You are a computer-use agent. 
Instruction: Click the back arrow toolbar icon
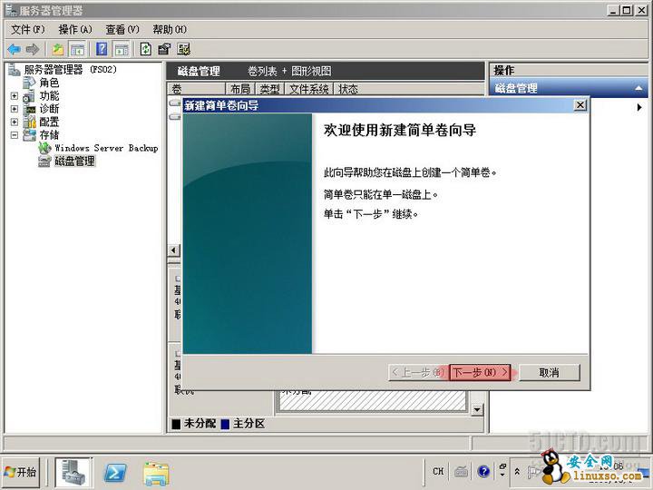[x=14, y=49]
